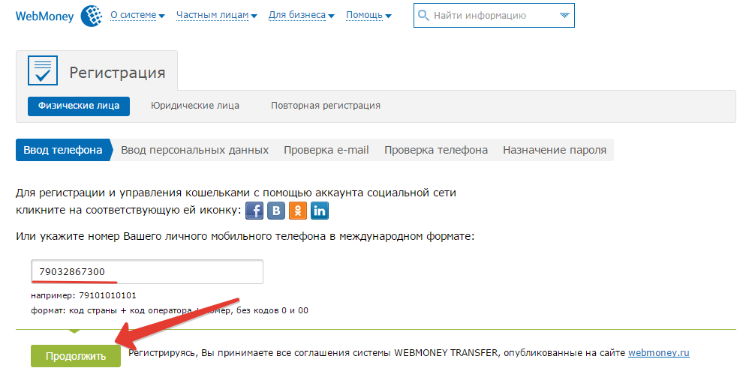The height and width of the screenshot is (389, 755).
Task: Sign up with the Facebook icon
Action: (254, 211)
